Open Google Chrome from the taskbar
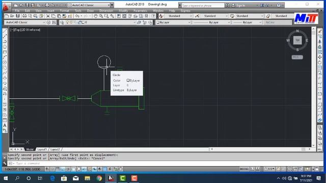Viewport: 326px width, 183px height. 99,178
